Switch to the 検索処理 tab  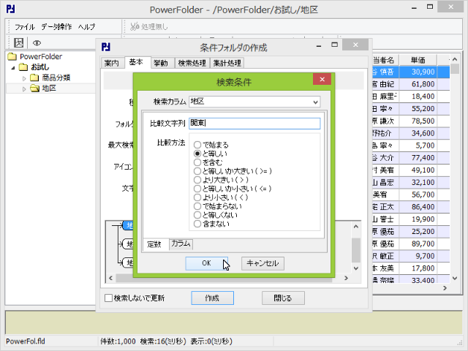pyautogui.click(x=192, y=63)
